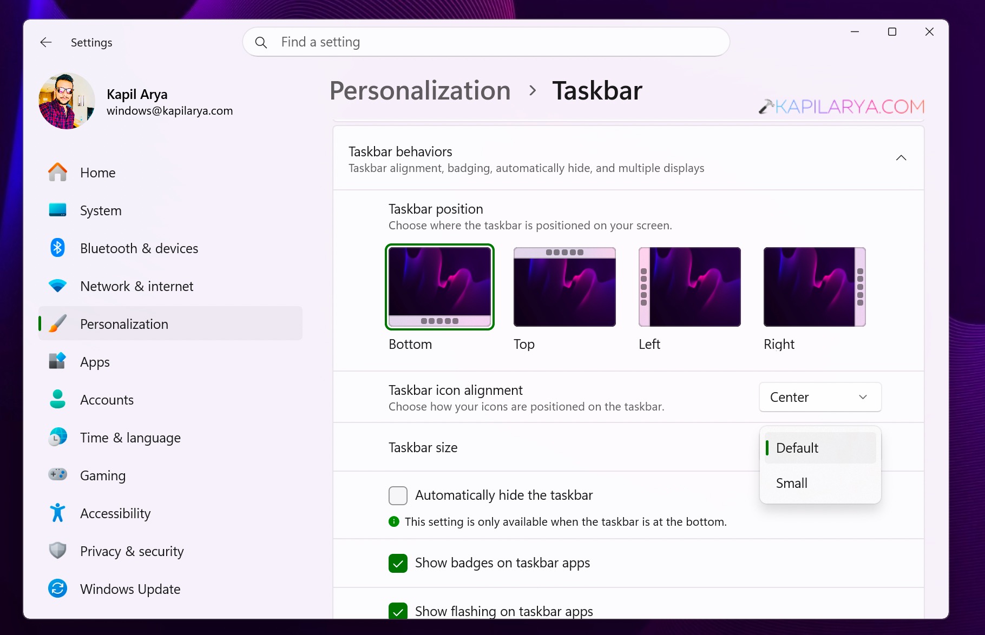985x635 pixels.
Task: Click the Taskbar icon alignment label
Action: coord(455,390)
